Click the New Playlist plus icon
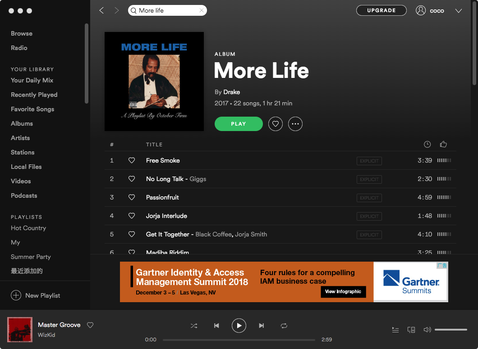 (16, 295)
